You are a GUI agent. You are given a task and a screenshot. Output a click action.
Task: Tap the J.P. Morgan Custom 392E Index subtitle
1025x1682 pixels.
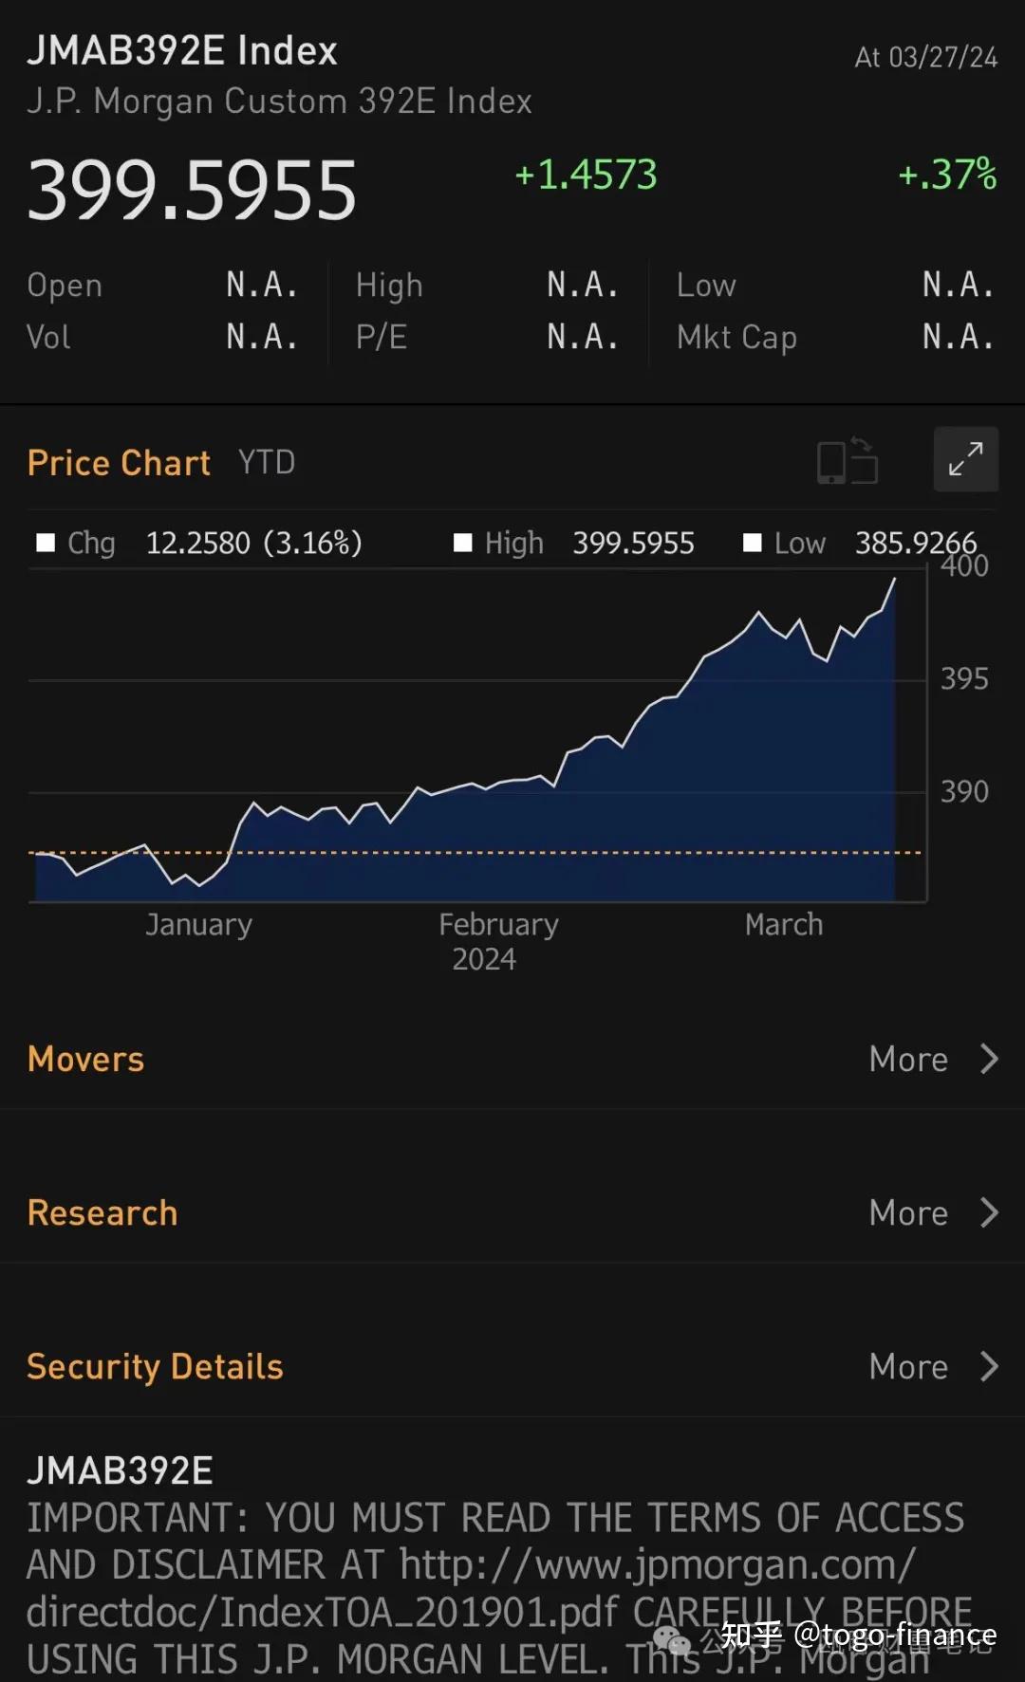(279, 102)
